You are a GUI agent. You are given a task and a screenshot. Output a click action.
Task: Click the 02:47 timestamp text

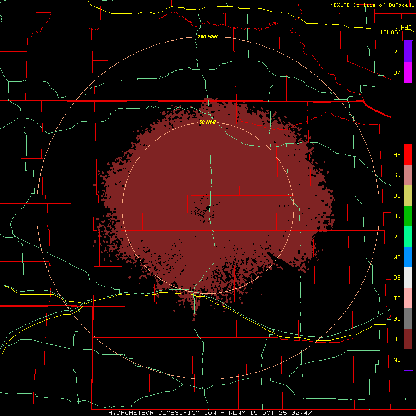click(x=301, y=413)
